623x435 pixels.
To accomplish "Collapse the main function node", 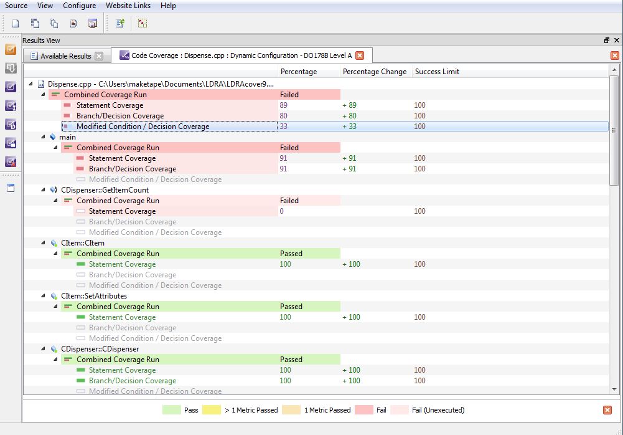I will pos(43,137).
